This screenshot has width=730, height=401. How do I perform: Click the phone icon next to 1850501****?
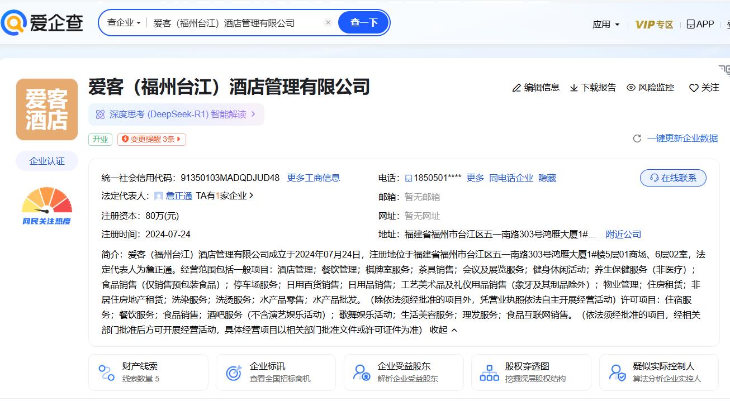click(x=409, y=178)
